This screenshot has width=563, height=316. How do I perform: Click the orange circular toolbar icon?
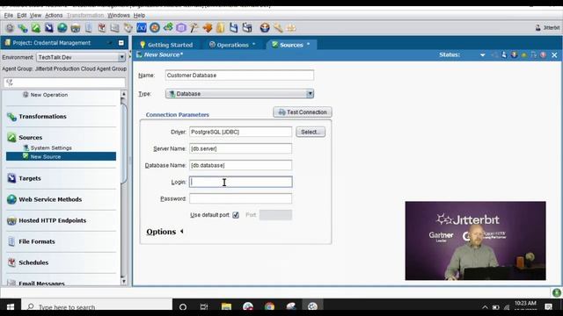[x=155, y=27]
